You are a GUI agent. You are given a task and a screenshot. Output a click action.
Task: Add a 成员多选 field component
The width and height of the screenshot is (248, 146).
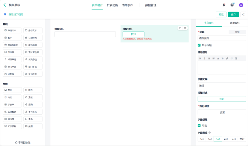point(33,59)
